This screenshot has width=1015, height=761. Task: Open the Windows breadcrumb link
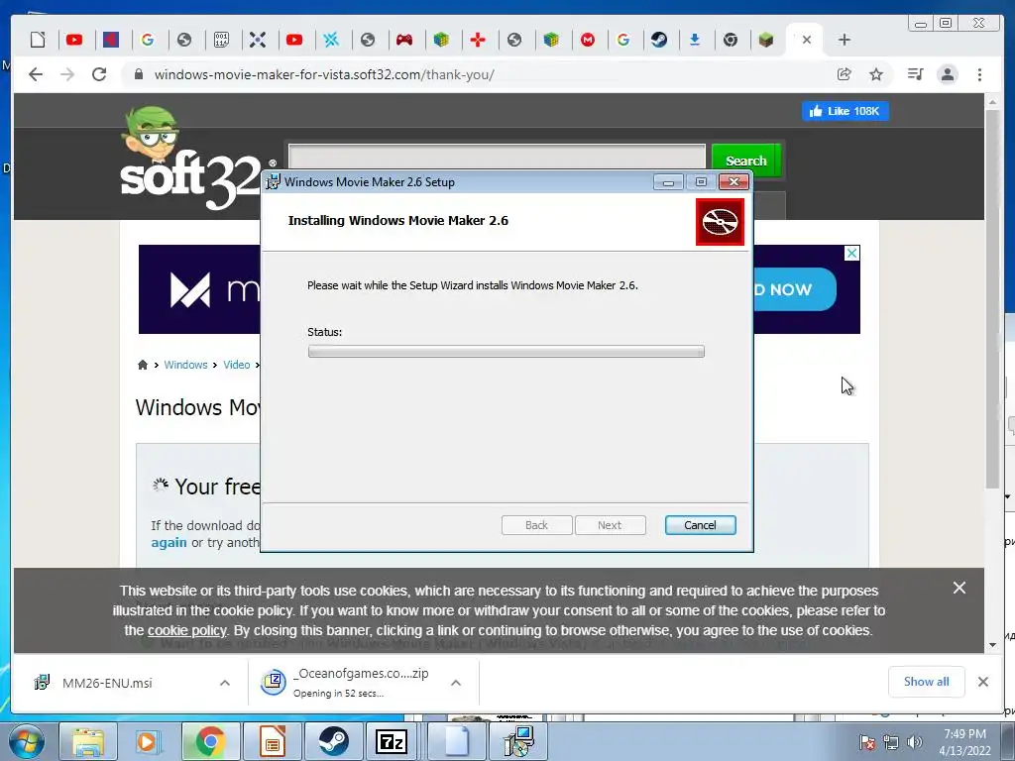pos(185,365)
